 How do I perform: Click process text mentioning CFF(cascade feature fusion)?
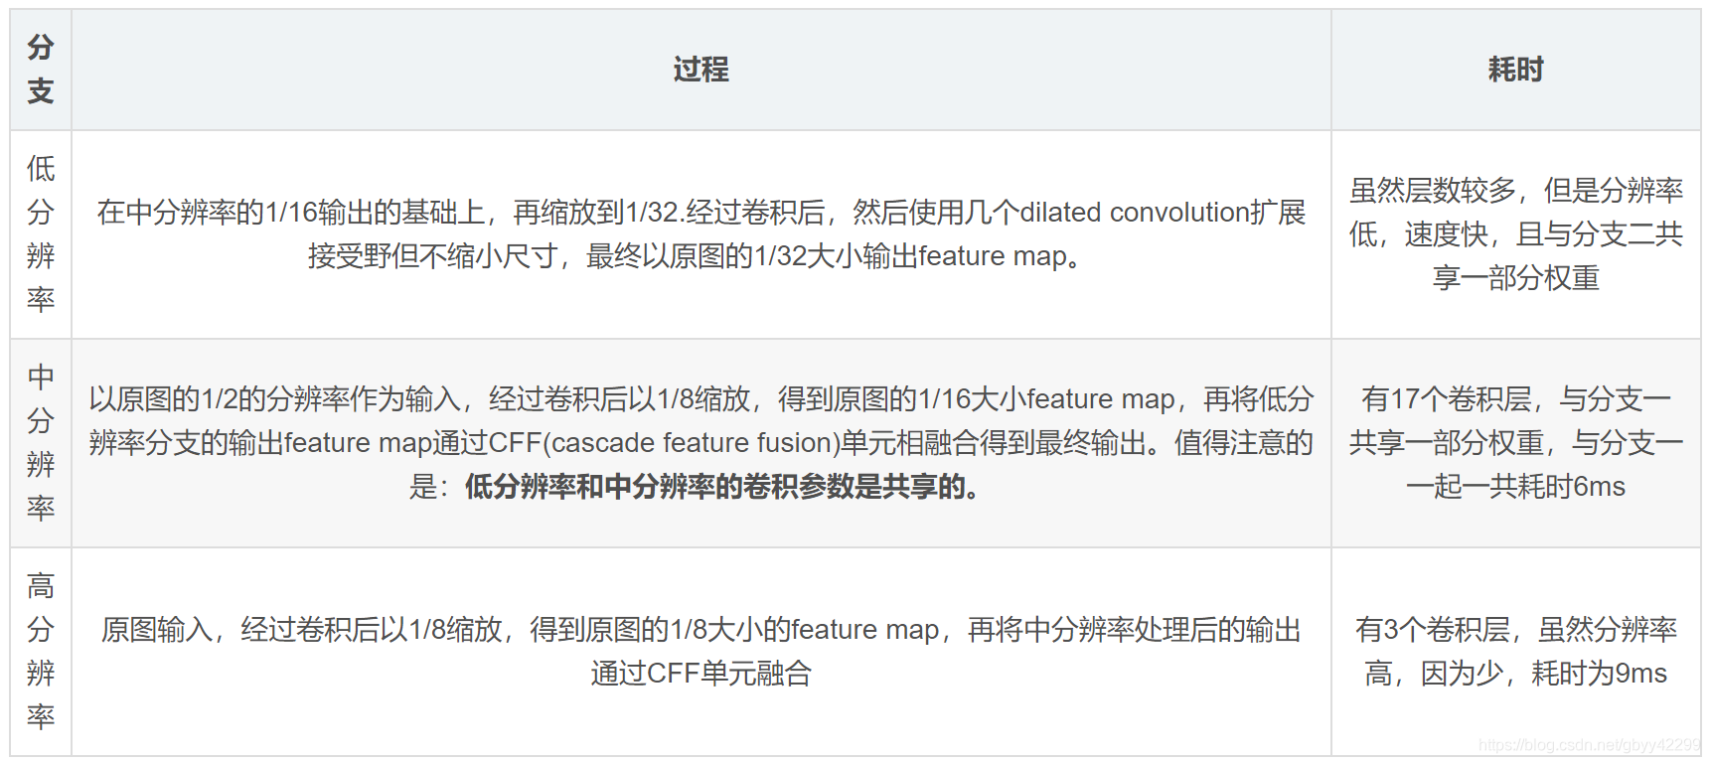pyautogui.click(x=701, y=443)
